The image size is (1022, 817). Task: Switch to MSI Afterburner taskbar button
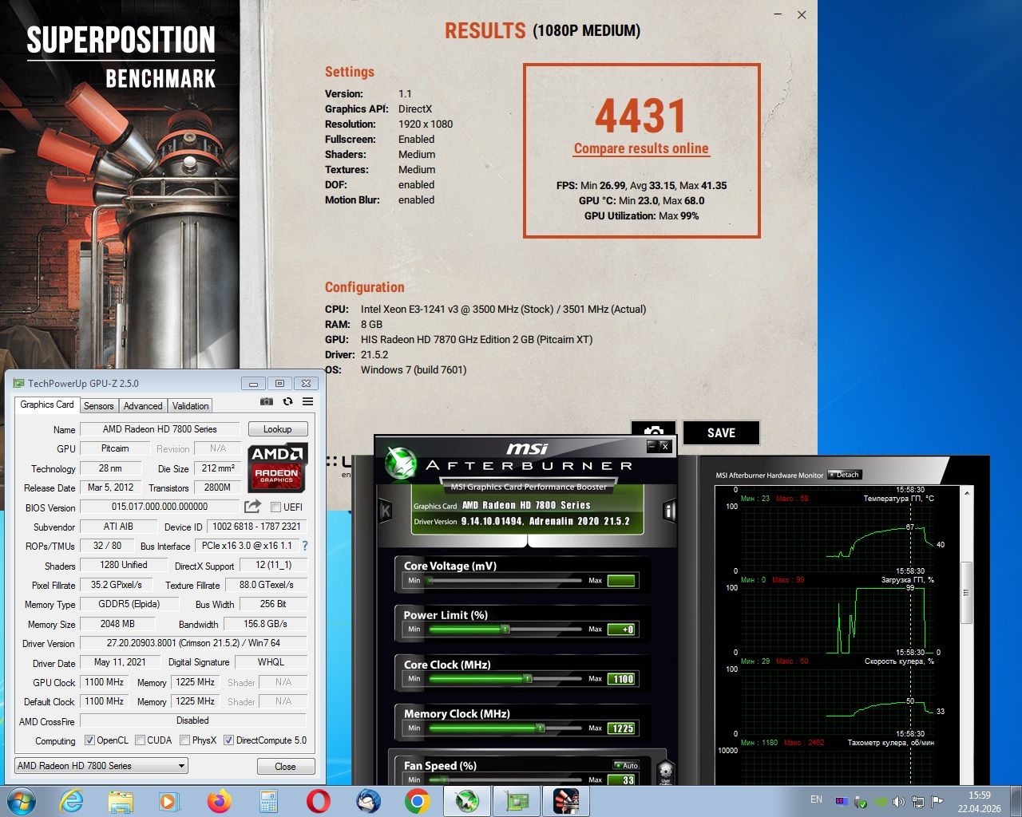click(x=466, y=800)
